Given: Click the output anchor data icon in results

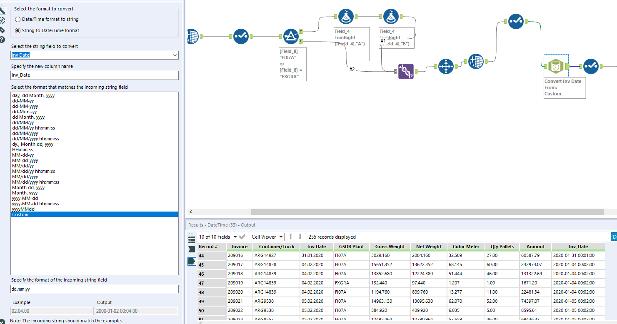Looking at the screenshot, I should click(192, 261).
